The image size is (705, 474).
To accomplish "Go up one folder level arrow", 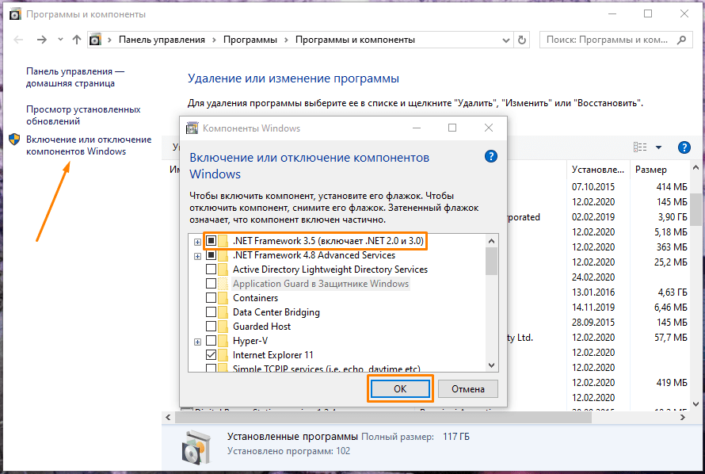I will 76,40.
